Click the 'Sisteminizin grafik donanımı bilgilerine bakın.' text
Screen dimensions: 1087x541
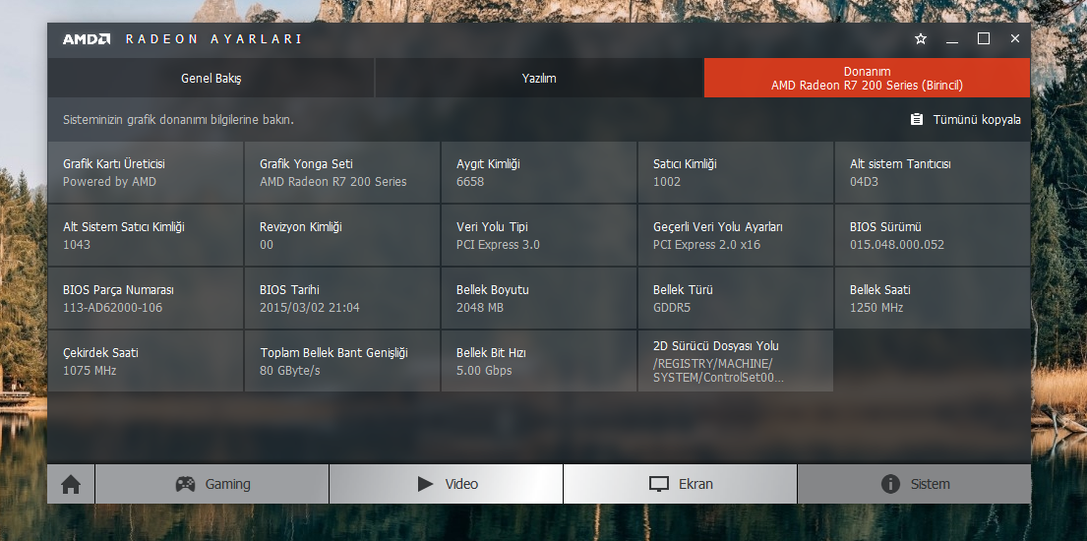coord(178,119)
